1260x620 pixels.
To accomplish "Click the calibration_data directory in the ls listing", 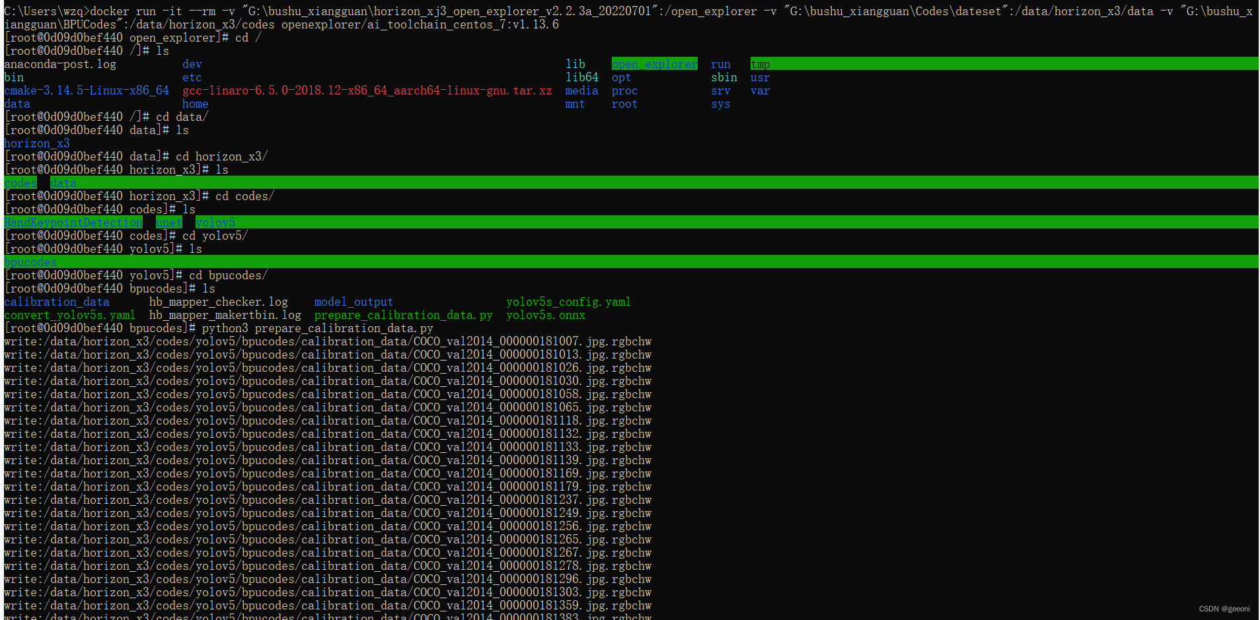I will tap(57, 302).
